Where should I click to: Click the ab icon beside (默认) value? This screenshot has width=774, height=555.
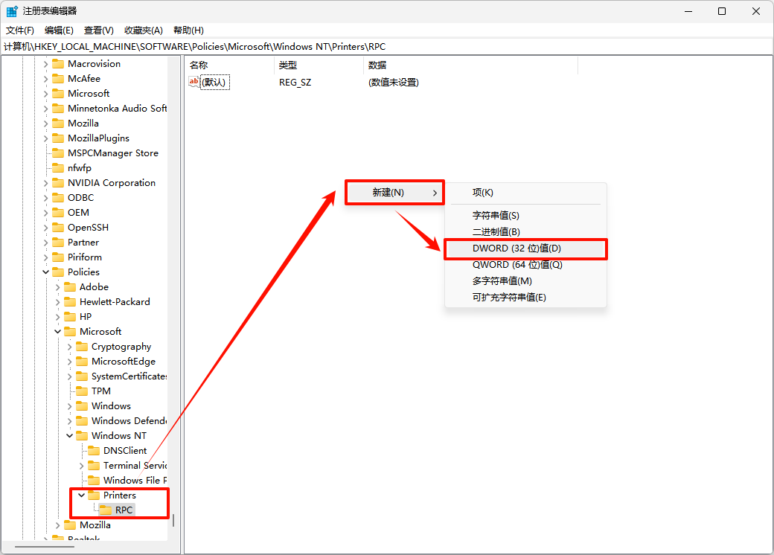[x=194, y=82]
